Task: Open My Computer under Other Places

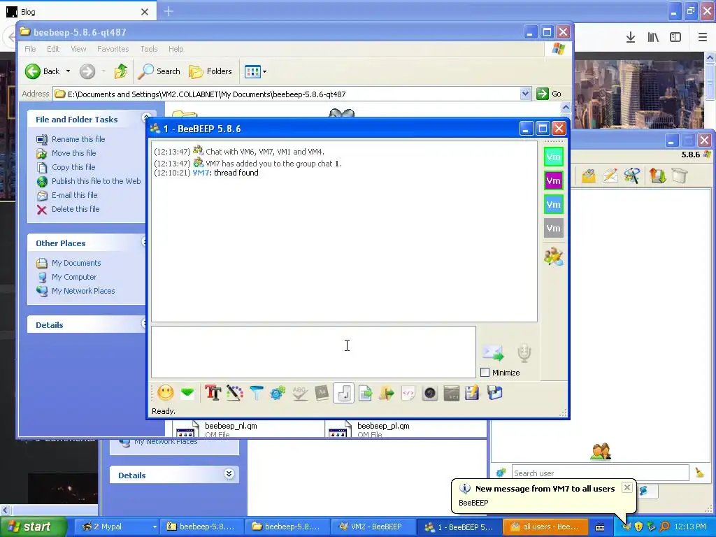Action: [x=74, y=277]
